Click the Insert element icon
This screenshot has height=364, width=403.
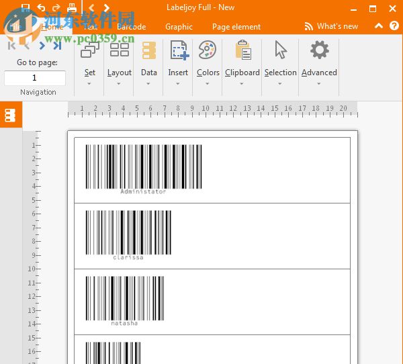tap(179, 50)
